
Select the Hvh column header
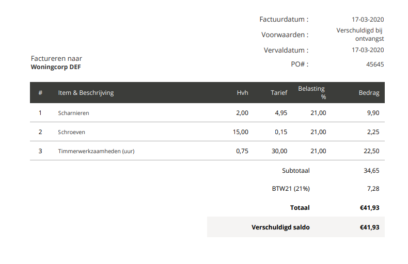pos(242,93)
